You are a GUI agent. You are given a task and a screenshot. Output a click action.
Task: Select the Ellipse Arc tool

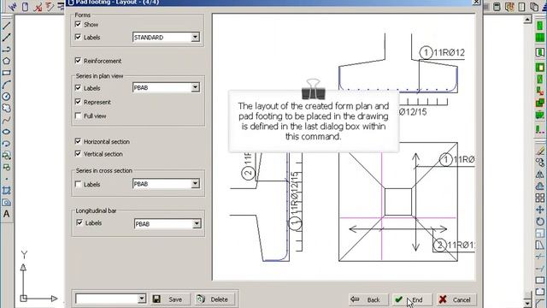click(6, 144)
